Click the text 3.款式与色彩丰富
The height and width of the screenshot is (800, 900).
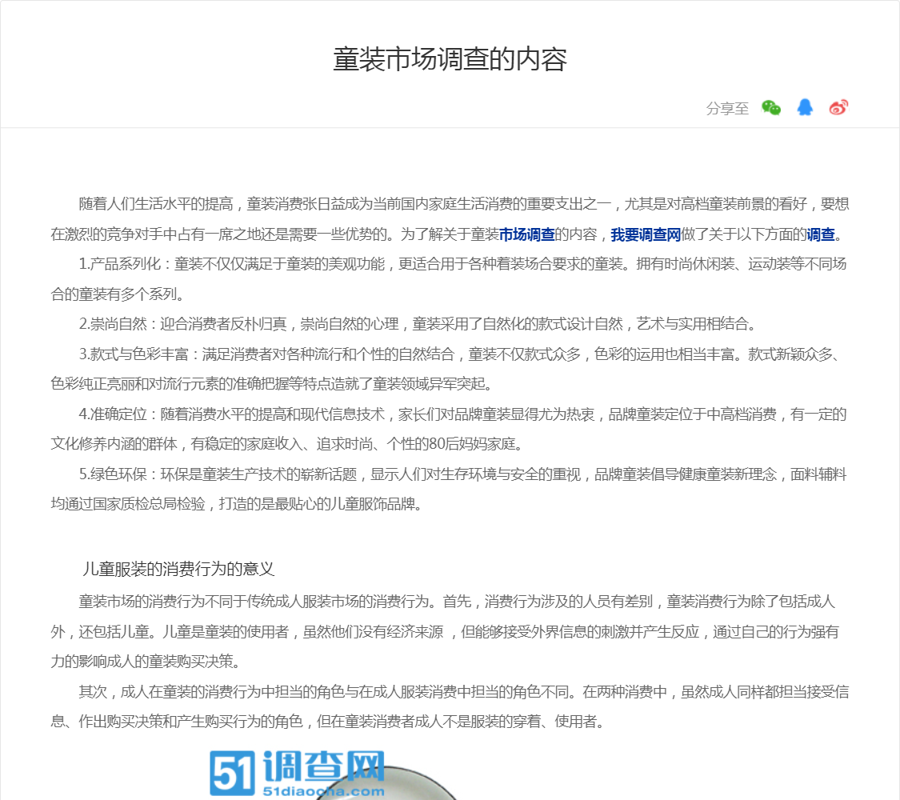click(134, 354)
